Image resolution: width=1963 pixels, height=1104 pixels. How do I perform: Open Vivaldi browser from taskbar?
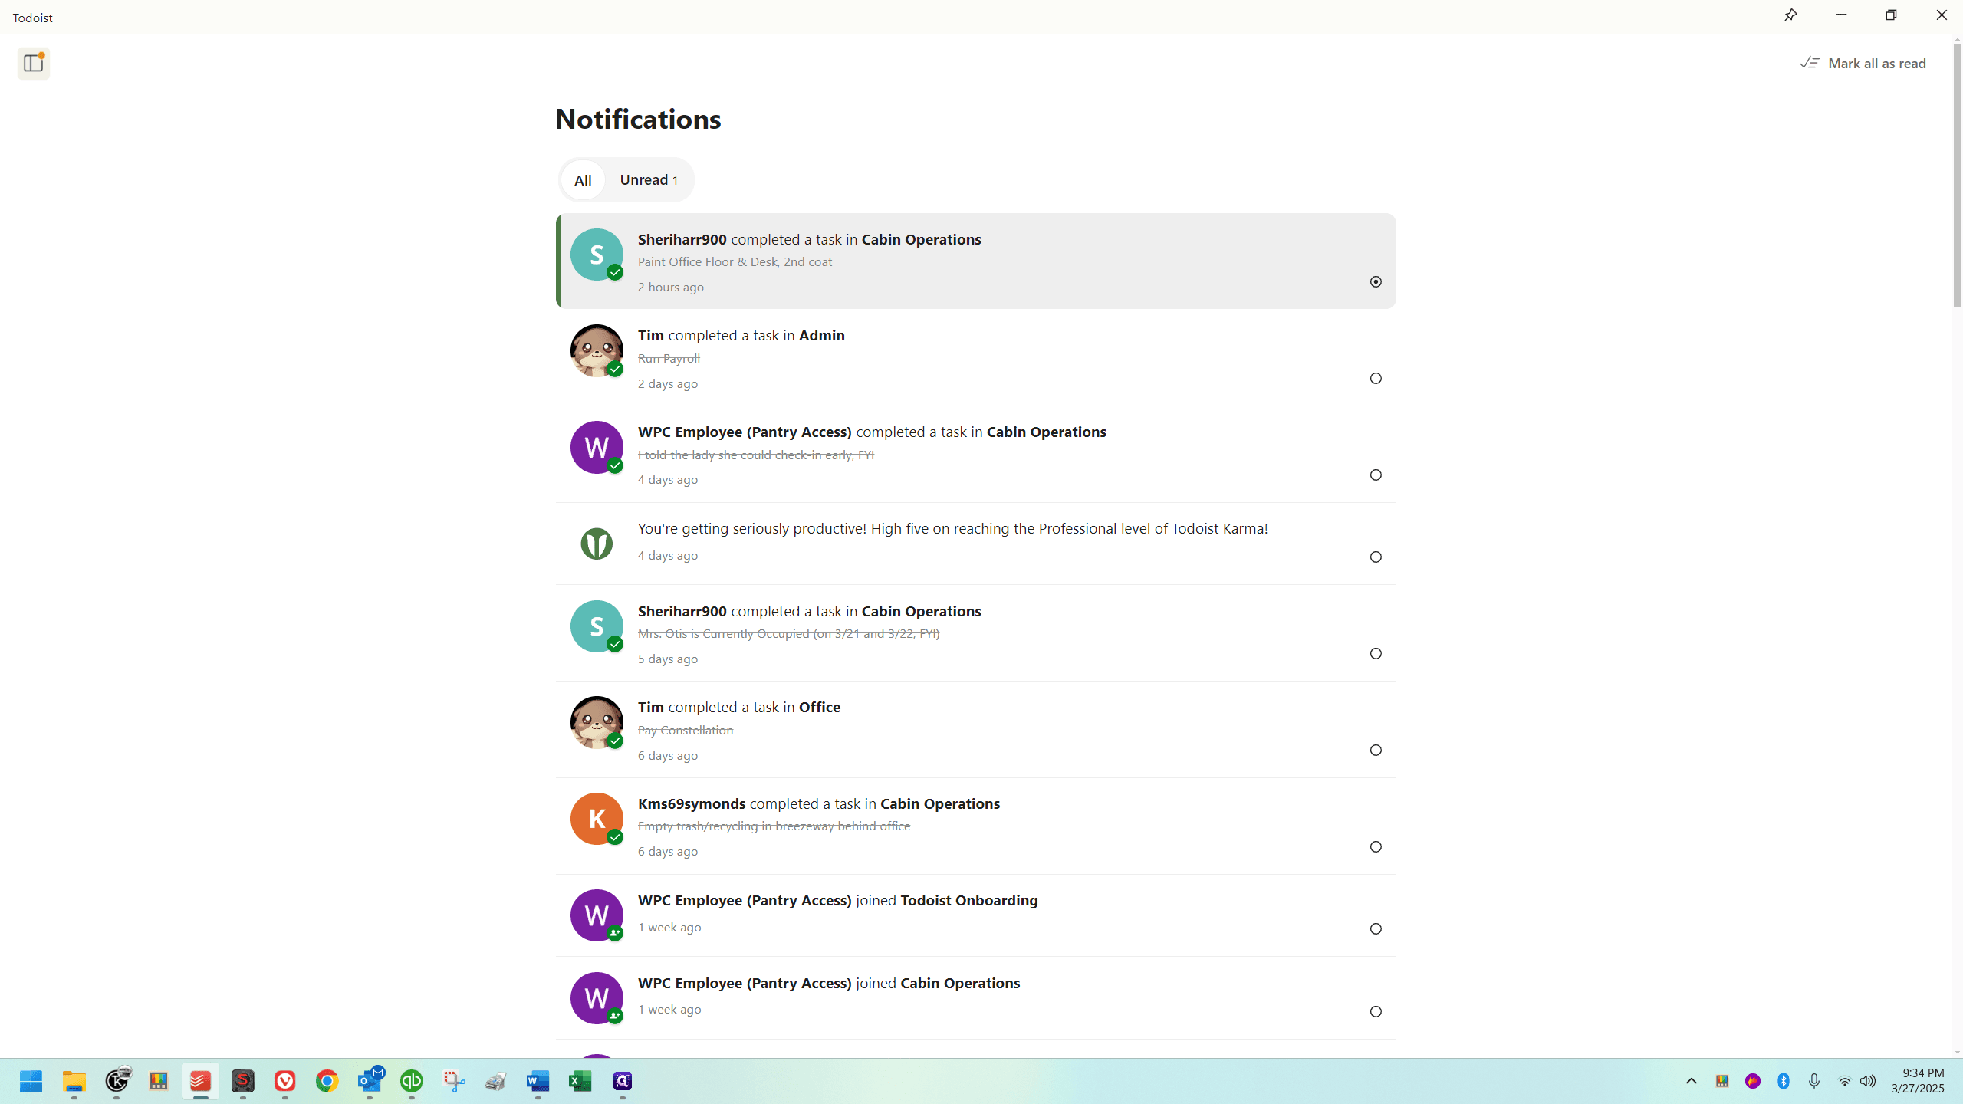point(285,1081)
